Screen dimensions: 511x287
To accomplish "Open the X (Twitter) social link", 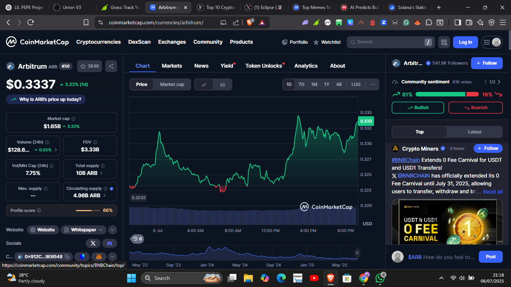I will tap(93, 243).
